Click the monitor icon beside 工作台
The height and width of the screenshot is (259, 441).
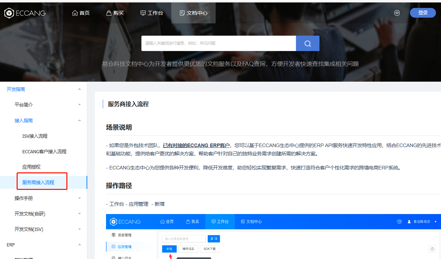(143, 13)
